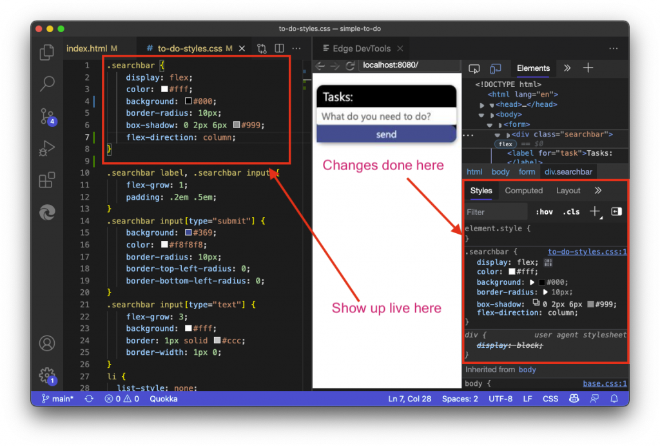Click the #999 shadow color swatch in DevTools
Viewport: 660px width, 447px height.
pos(590,304)
